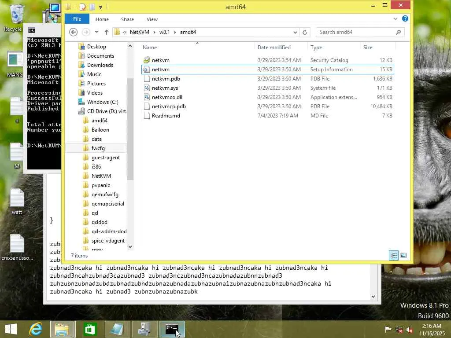
Task: Click the Notepad window scroll down arrow
Action: [x=373, y=296]
